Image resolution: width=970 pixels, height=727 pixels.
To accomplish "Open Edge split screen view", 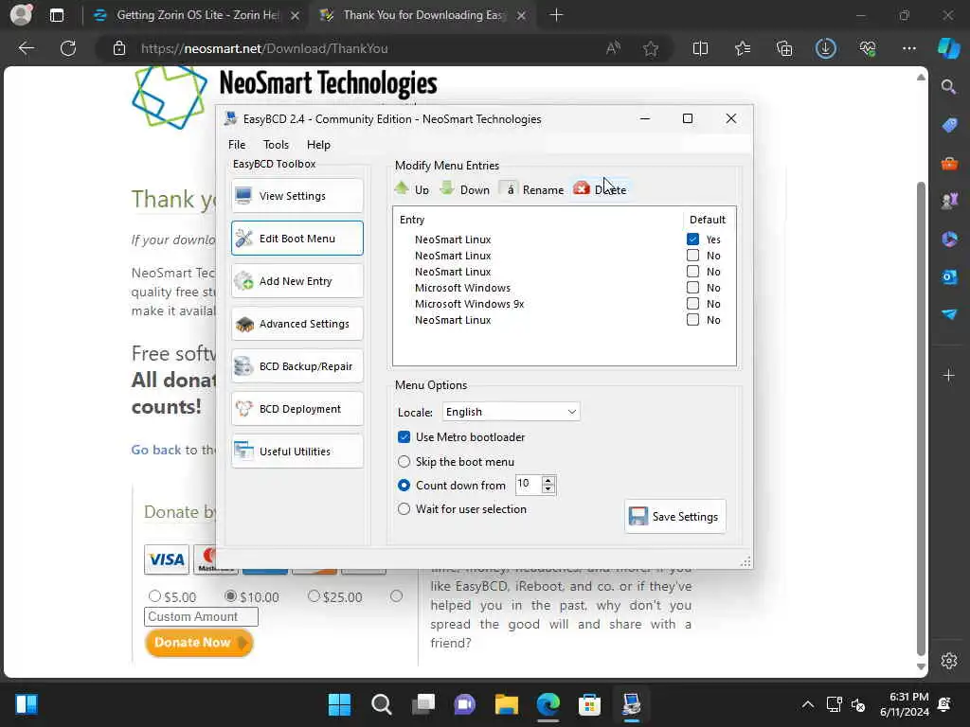I will tap(700, 48).
